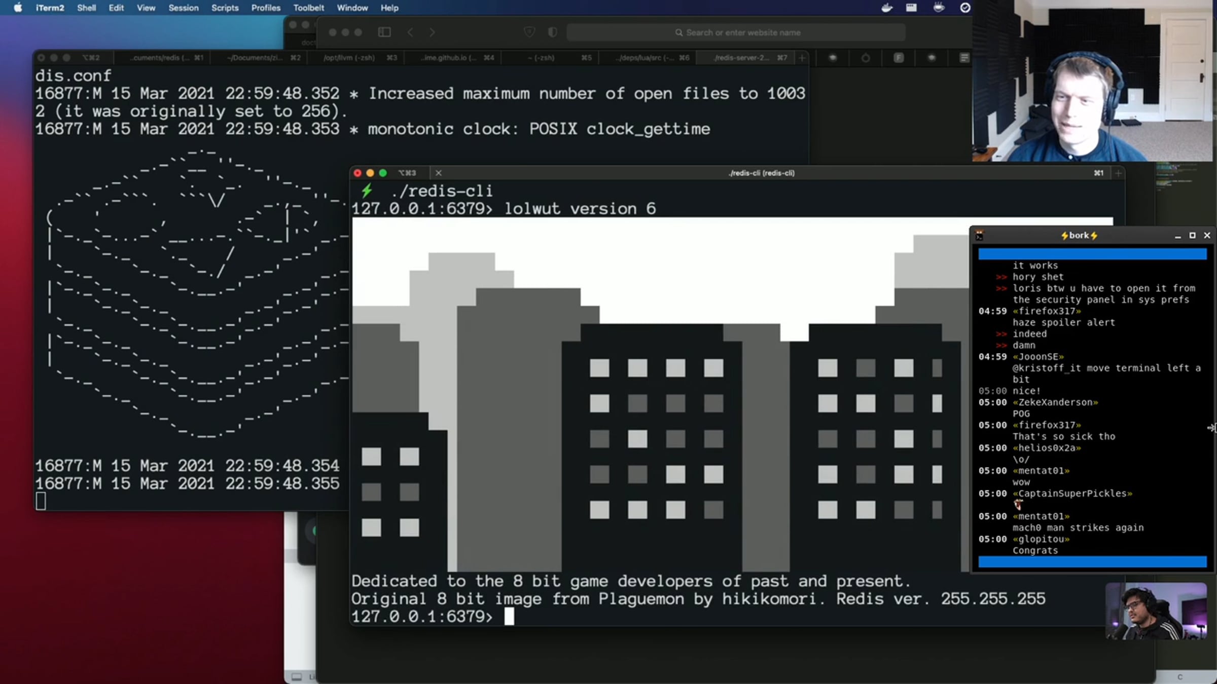Click the coffee cup menu bar icon
Image resolution: width=1217 pixels, height=684 pixels.
click(x=939, y=8)
